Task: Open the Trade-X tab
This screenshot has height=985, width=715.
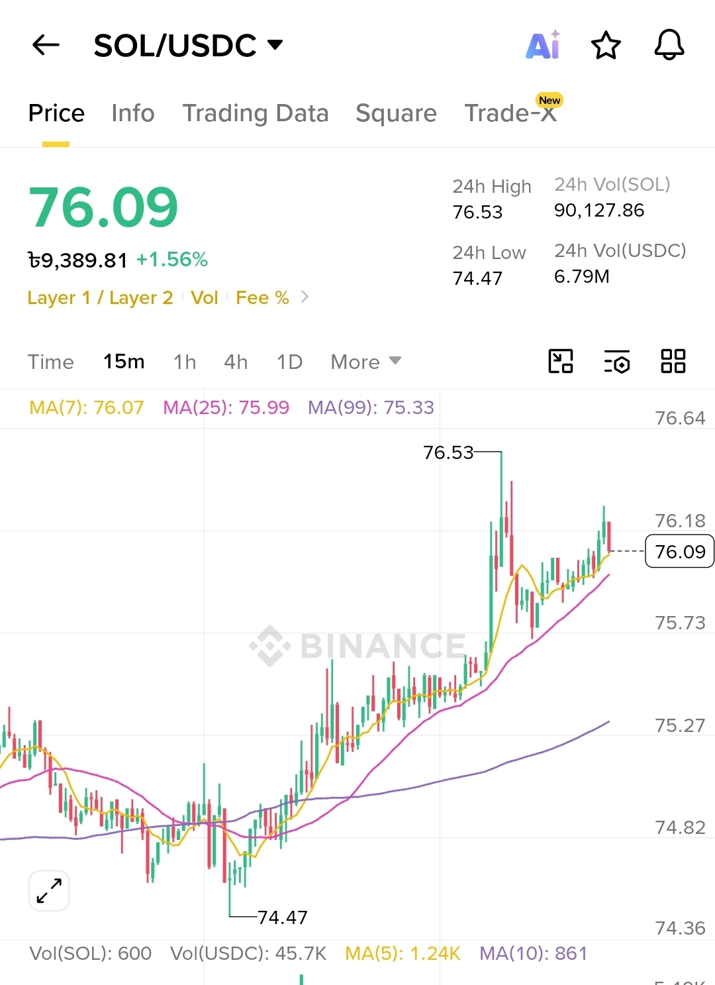Action: [511, 112]
